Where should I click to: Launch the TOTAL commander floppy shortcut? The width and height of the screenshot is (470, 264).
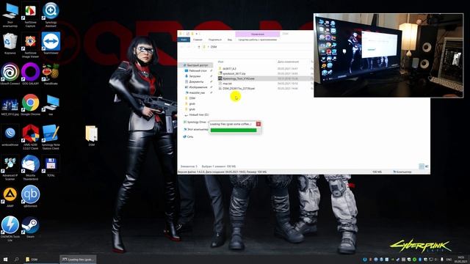(x=51, y=167)
